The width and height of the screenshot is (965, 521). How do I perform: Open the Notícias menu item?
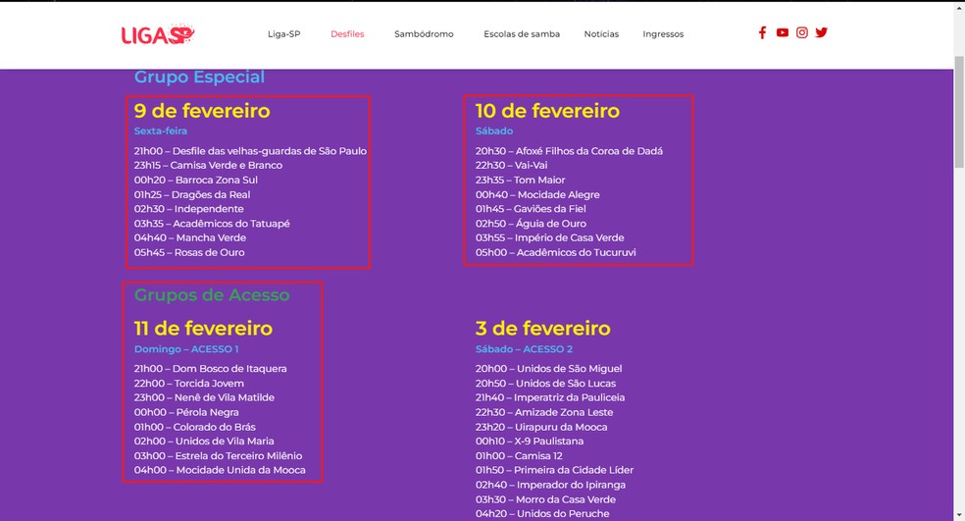[601, 34]
